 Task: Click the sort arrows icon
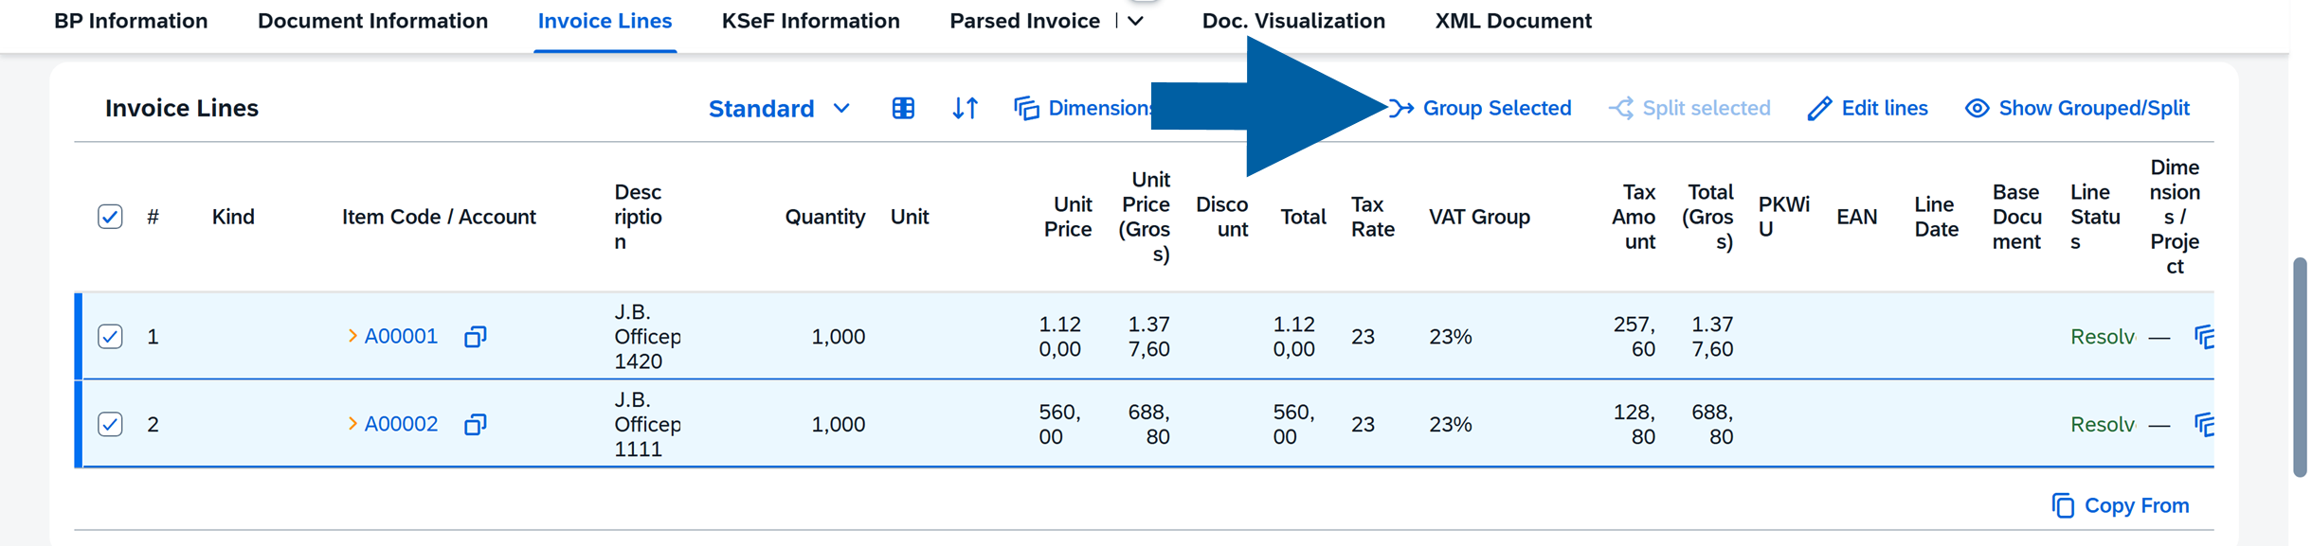(x=965, y=109)
